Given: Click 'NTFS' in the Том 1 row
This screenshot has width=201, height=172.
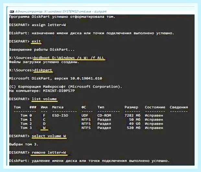Looking at the screenshot, I should pyautogui.click(x=86, y=120).
